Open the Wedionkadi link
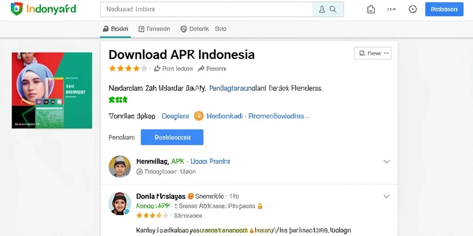 (225, 116)
